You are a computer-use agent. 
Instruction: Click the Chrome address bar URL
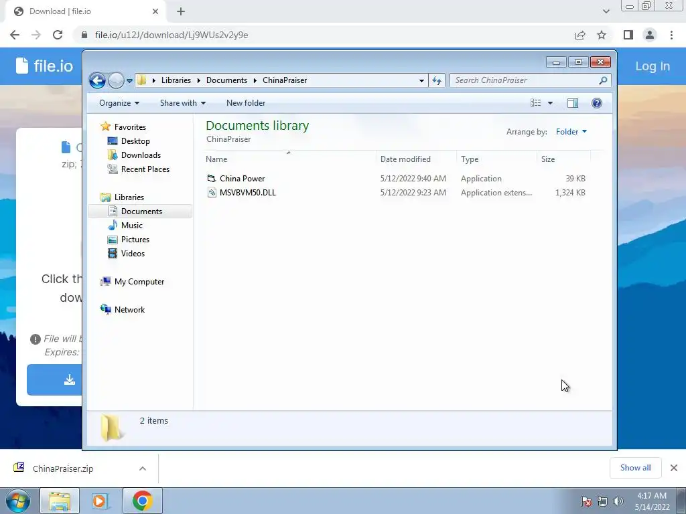171,35
